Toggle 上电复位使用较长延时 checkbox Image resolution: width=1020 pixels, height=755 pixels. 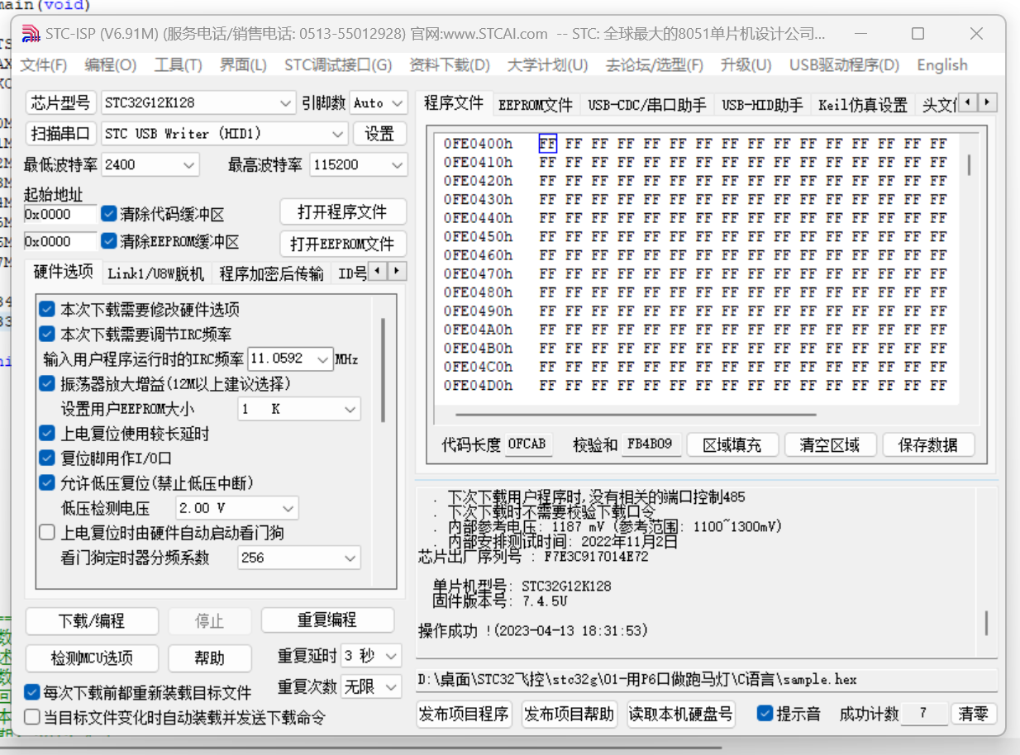[47, 434]
